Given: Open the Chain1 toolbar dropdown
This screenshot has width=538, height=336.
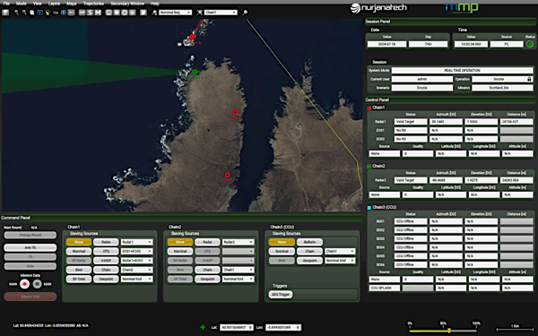Looking at the screenshot, I should tap(221, 13).
